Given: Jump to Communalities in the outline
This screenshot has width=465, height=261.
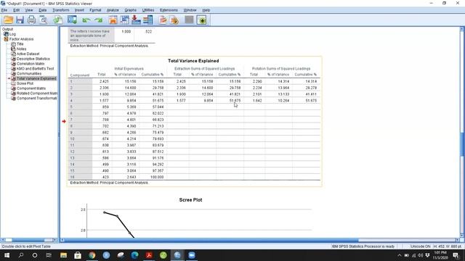Looking at the screenshot, I should click(29, 73).
